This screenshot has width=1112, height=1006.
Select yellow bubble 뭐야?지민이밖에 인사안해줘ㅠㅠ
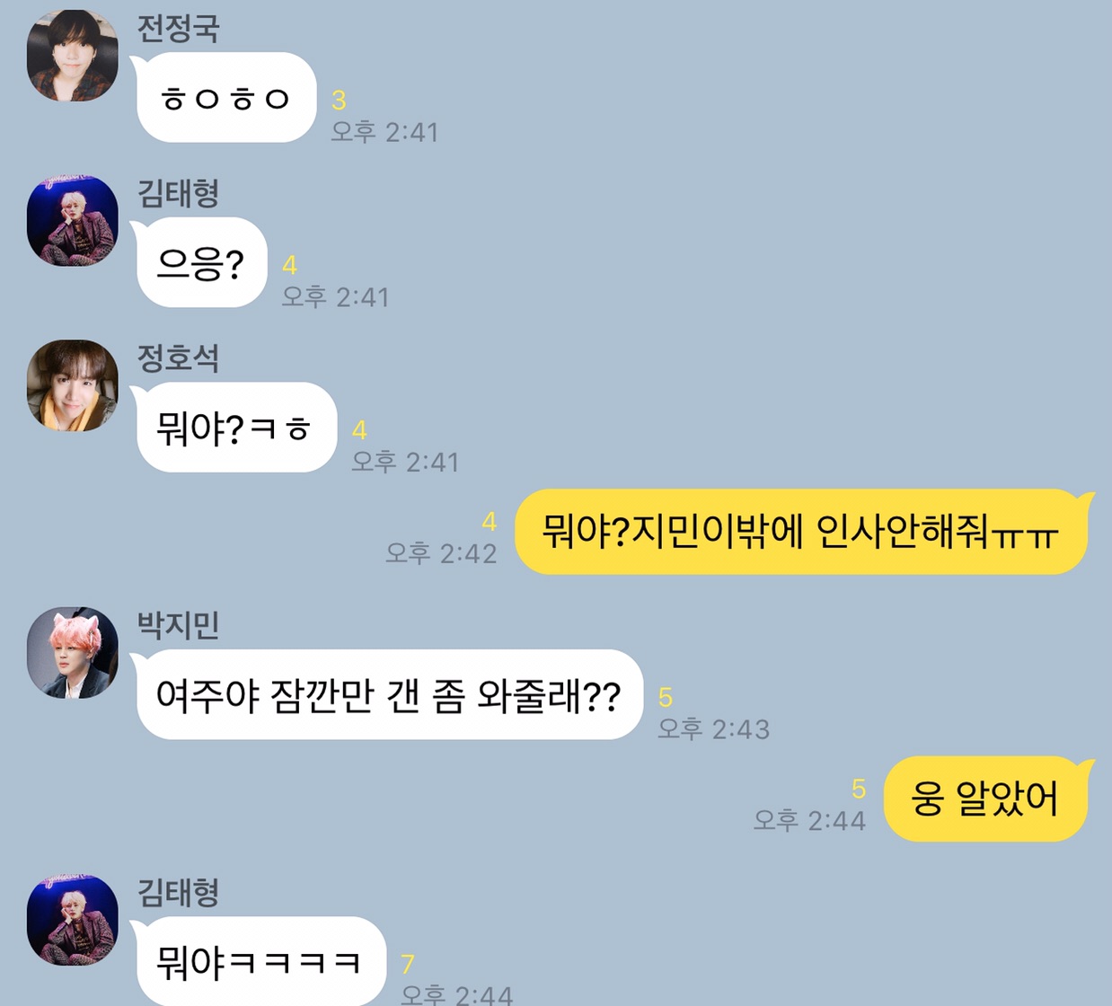[x=802, y=532]
